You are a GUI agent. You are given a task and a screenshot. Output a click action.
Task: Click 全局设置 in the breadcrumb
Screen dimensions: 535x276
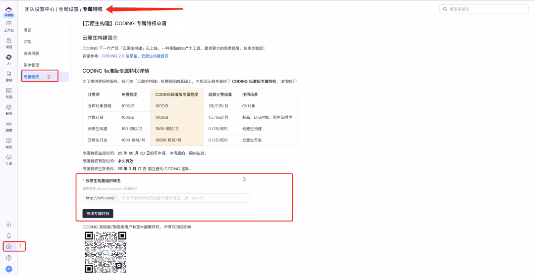click(x=68, y=9)
